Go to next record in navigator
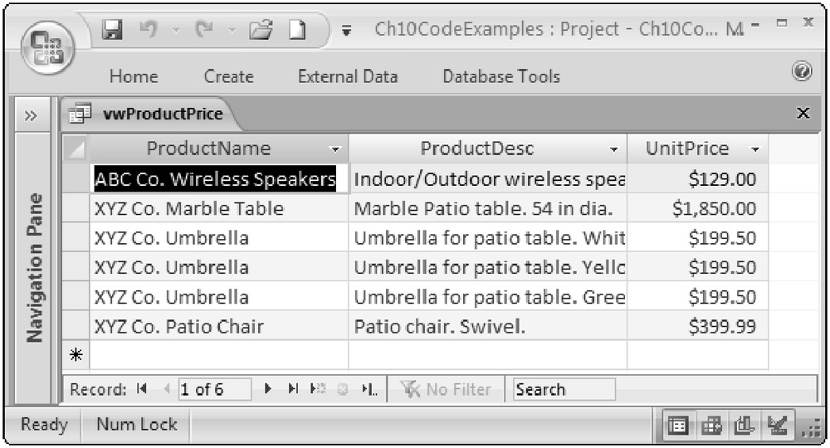Viewport: 830px width, 448px height. click(267, 389)
